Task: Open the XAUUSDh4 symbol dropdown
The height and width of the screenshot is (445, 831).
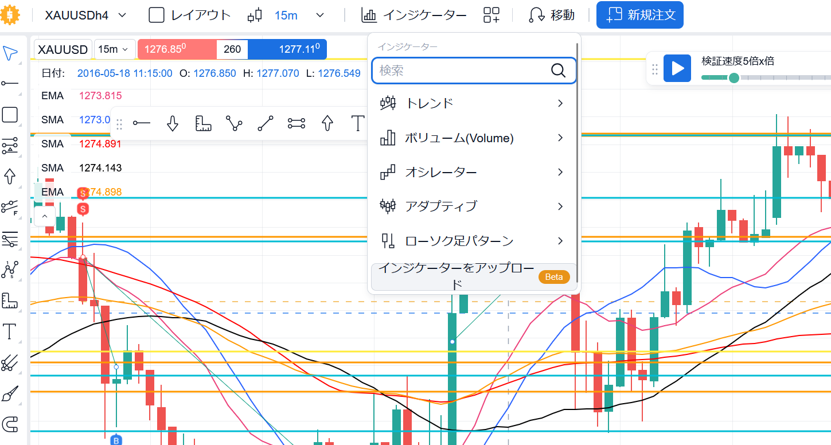Action: 86,15
